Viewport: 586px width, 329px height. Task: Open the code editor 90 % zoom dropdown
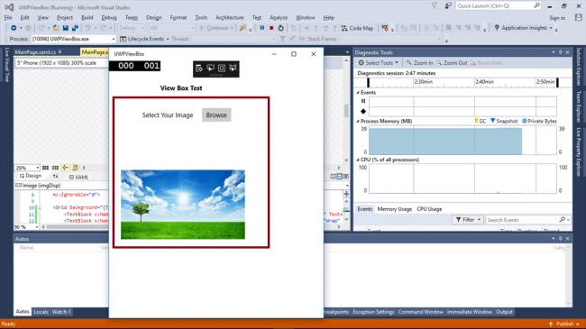pos(26,227)
